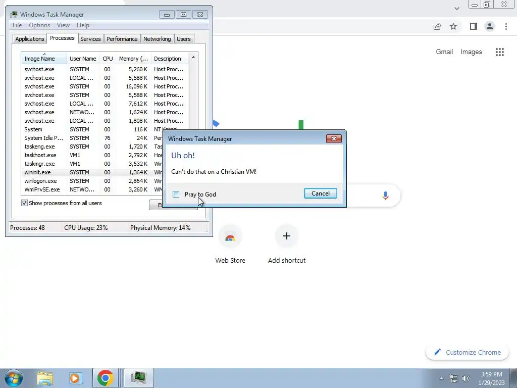Select the taskeng.exe process row

92,147
